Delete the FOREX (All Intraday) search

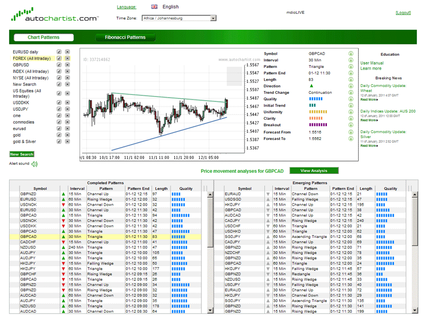[67, 58]
